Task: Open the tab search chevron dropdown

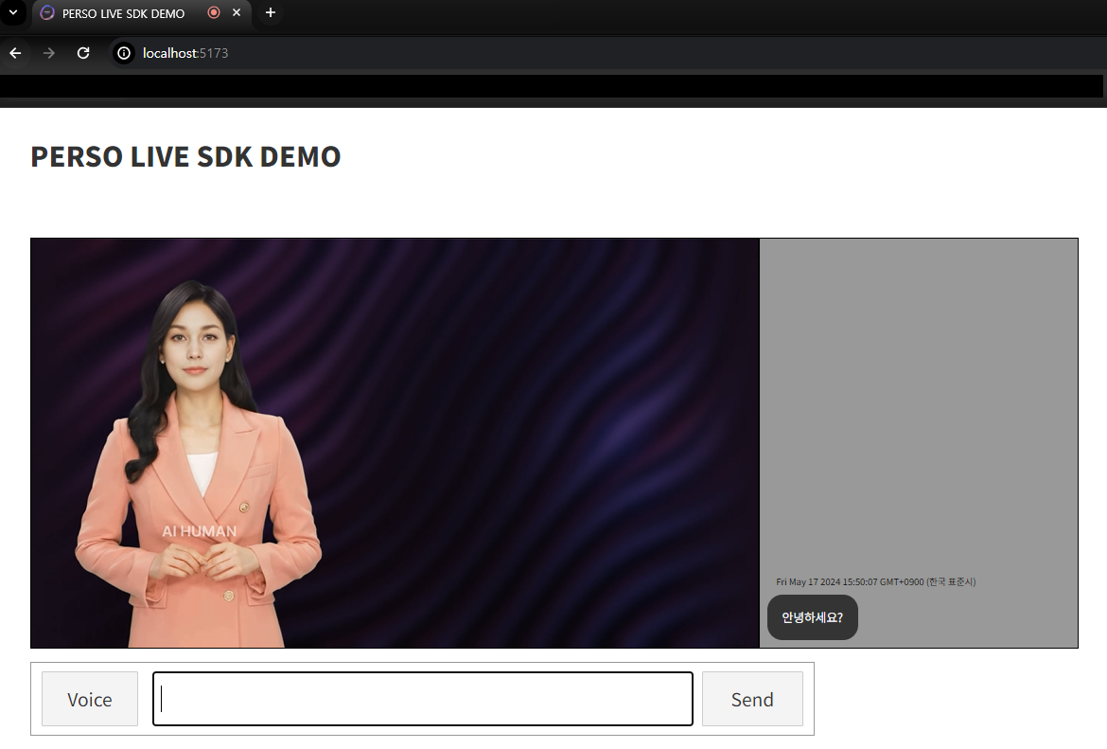Action: point(13,12)
